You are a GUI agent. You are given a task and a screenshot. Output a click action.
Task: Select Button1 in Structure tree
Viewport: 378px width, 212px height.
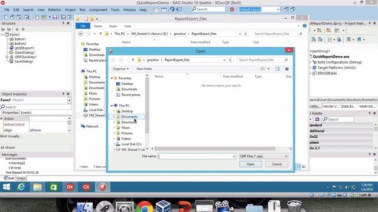click(20, 39)
